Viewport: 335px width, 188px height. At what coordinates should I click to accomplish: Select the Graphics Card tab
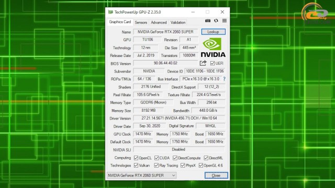point(120,22)
